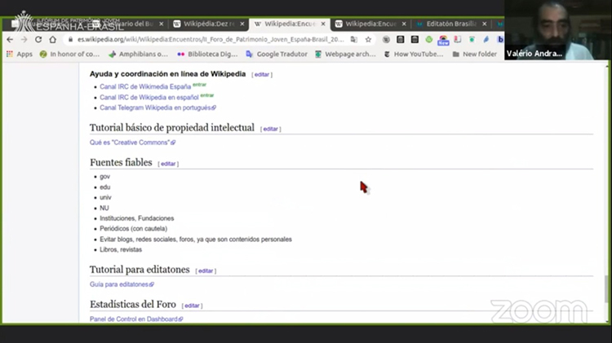612x343 pixels.
Task: Open 'Canal IRC de Wikimedia España' link
Action: (145, 86)
